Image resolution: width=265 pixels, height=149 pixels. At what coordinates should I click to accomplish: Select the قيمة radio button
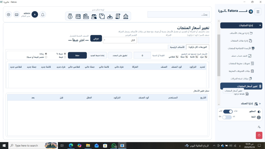point(65,57)
